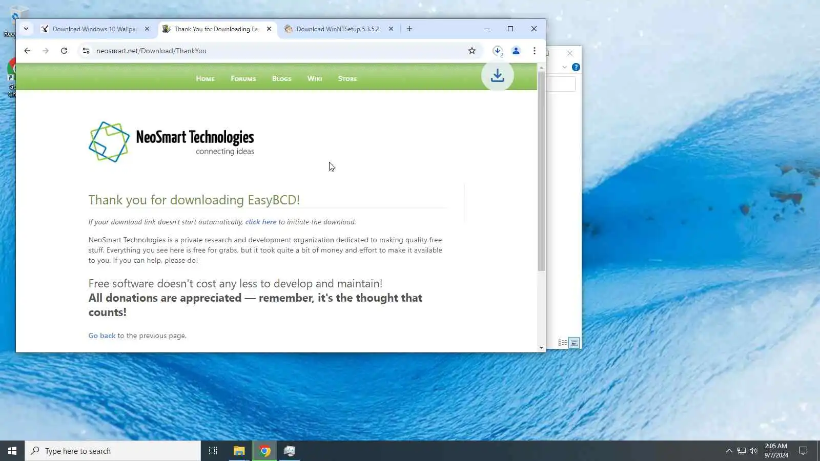Close the background Explorer window
820x461 pixels.
570,53
